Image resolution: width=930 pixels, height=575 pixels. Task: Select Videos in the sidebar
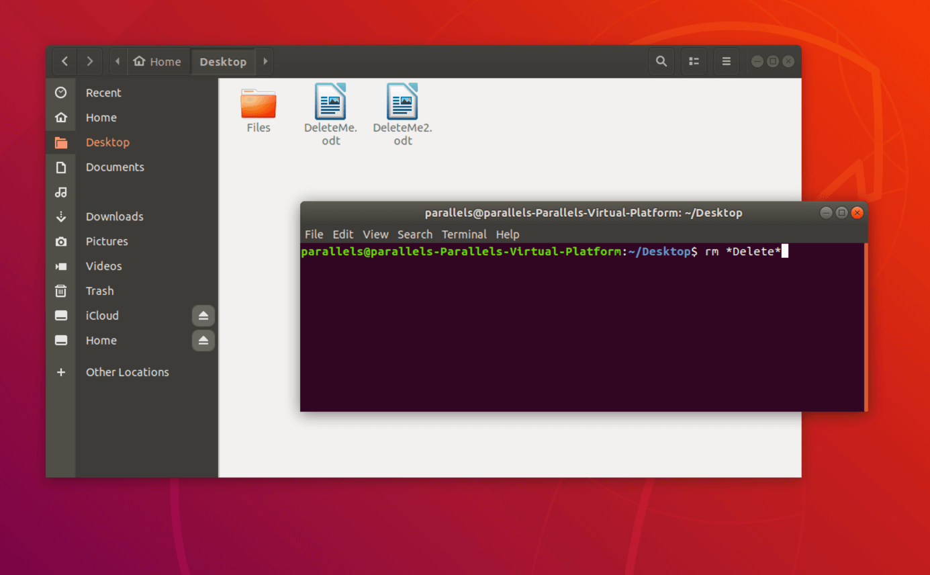(x=103, y=266)
